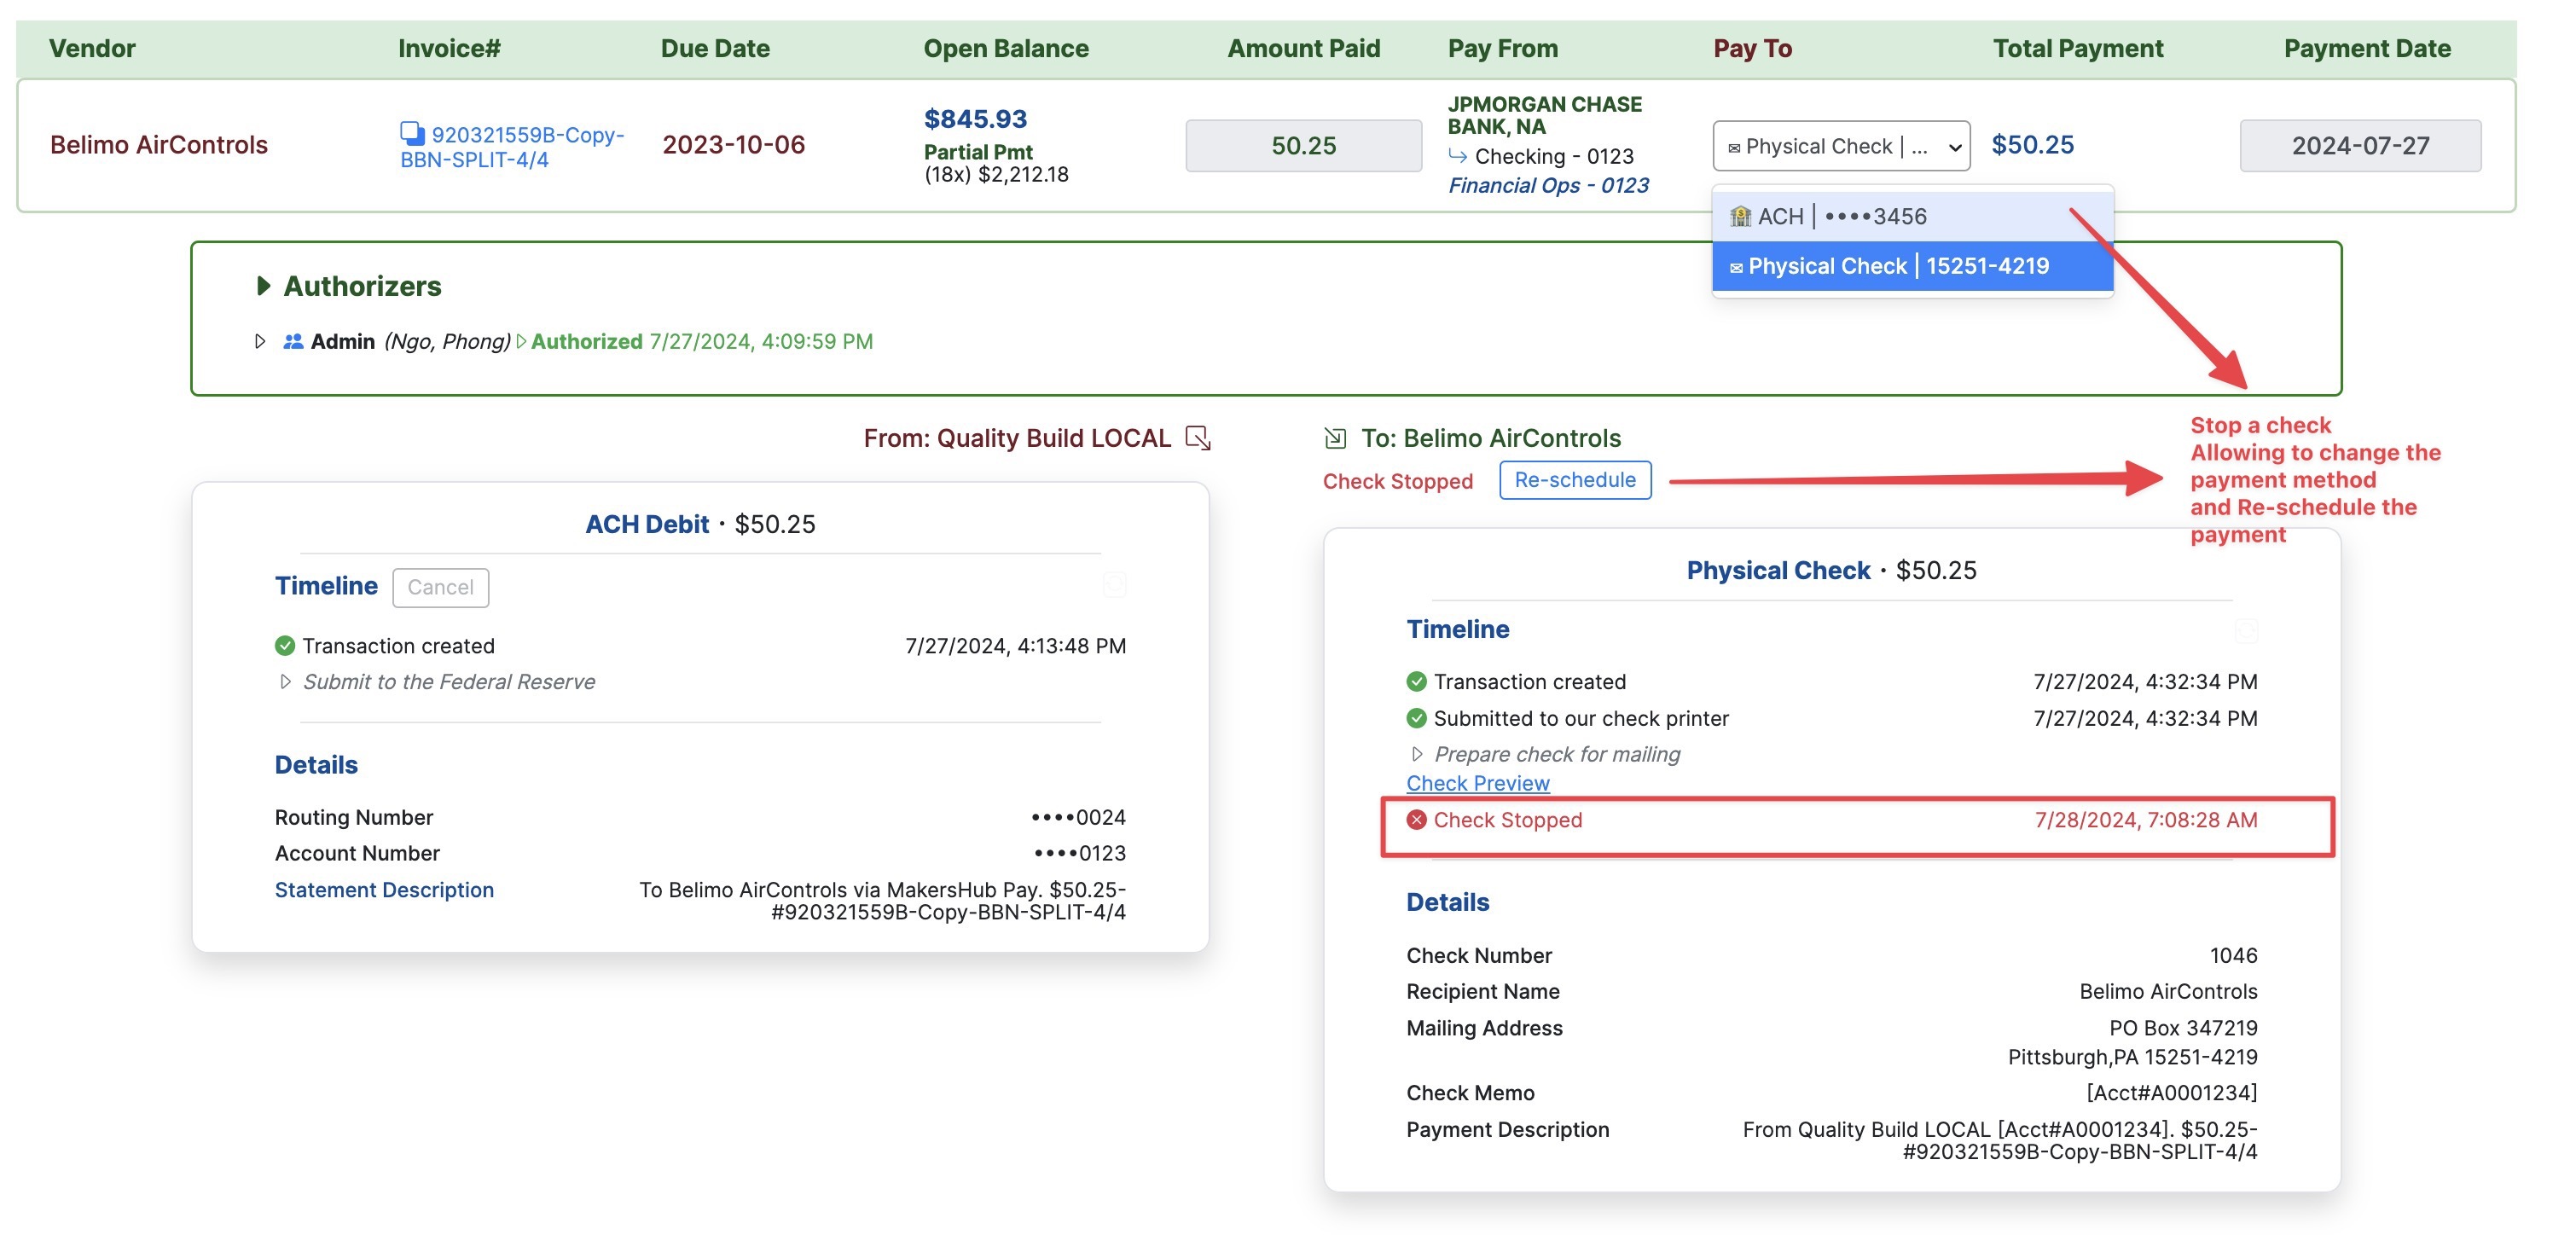
Task: Click the users icon beside Admin
Action: click(x=293, y=342)
